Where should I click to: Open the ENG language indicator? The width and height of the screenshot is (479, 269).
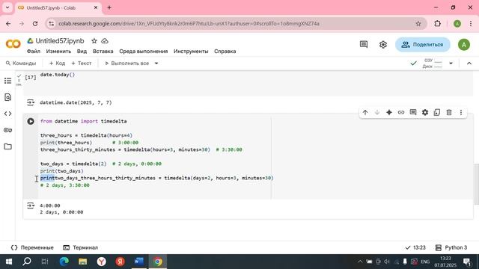point(425,262)
